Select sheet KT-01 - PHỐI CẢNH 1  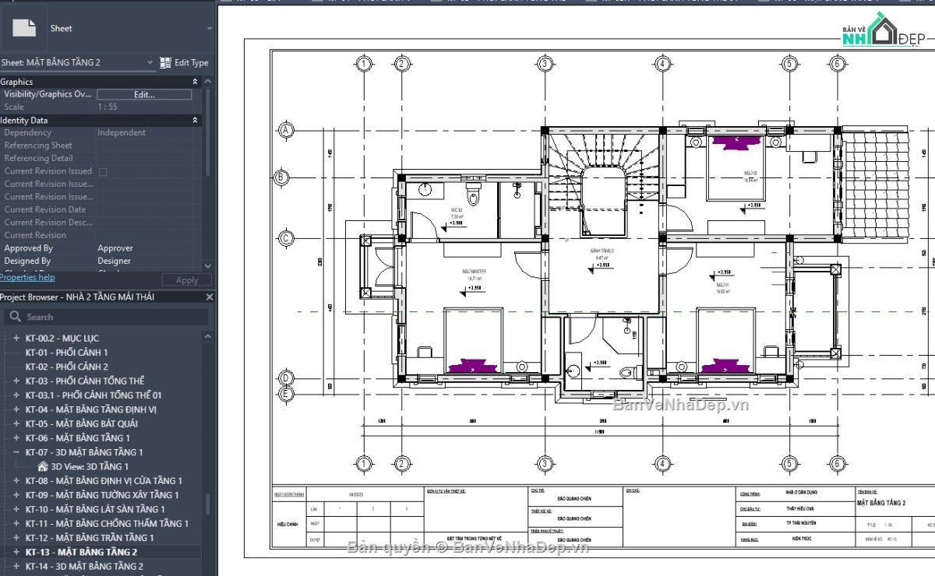click(x=66, y=353)
